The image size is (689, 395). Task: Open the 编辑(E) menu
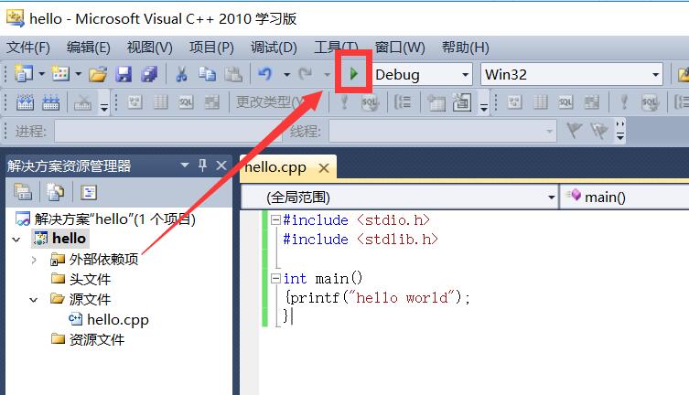(89, 47)
